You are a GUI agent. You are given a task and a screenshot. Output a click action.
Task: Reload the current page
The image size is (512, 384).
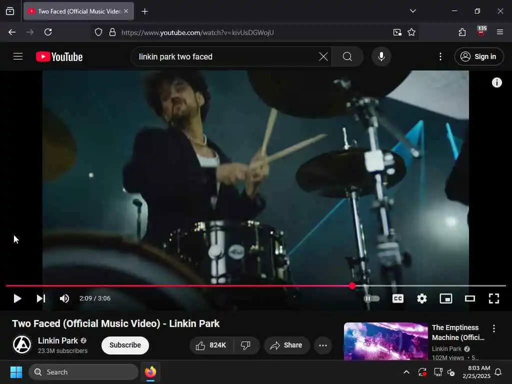pos(48,32)
